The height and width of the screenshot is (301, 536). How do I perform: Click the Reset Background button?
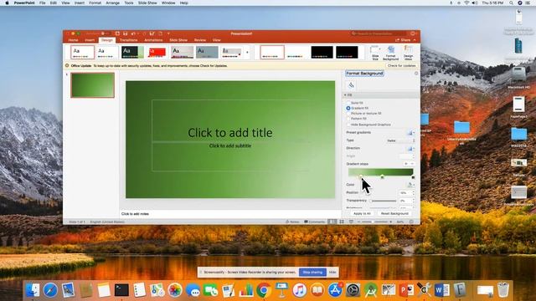point(394,213)
